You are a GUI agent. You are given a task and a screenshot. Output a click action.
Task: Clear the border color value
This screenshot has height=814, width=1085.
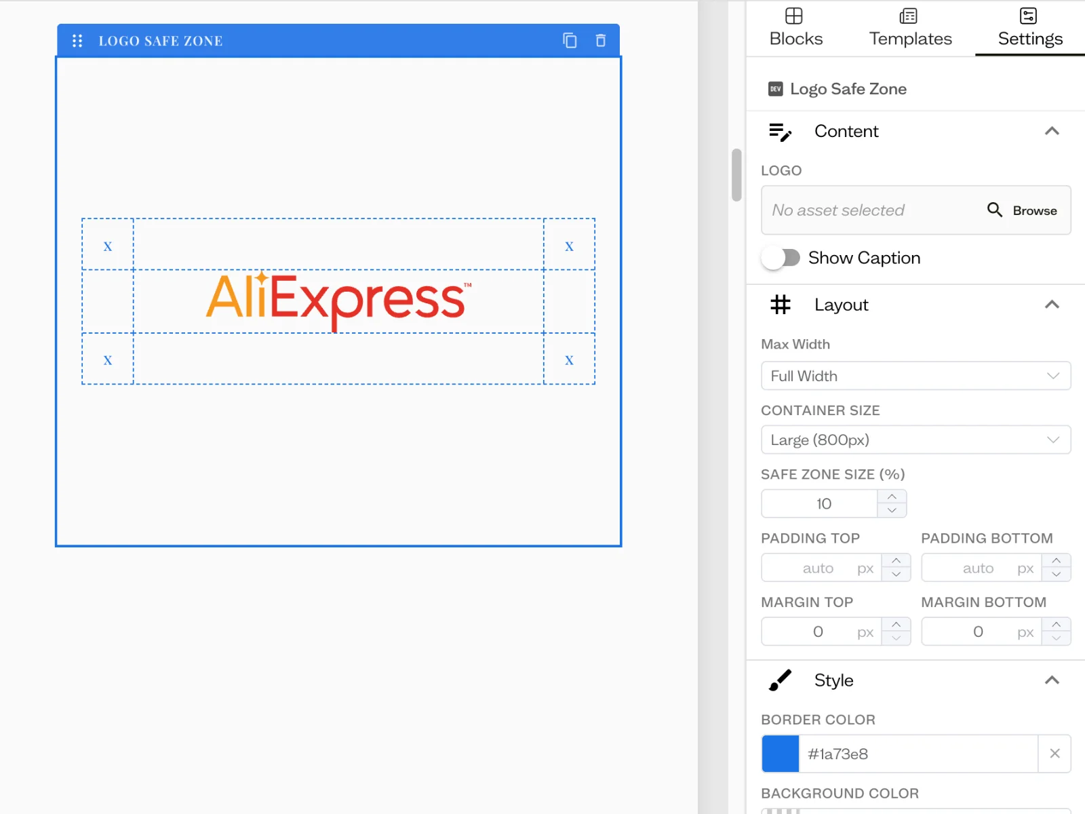click(x=1054, y=754)
